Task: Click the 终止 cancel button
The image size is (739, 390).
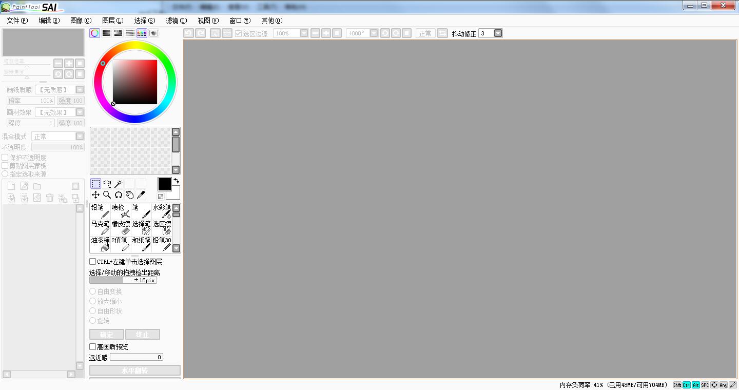Action: [x=143, y=335]
